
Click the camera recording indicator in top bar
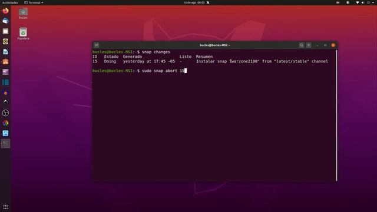(x=338, y=2)
